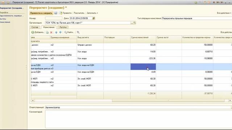Go to Задолженность лицевых in left panel
The width and height of the screenshot is (232, 130).
click(12, 16)
